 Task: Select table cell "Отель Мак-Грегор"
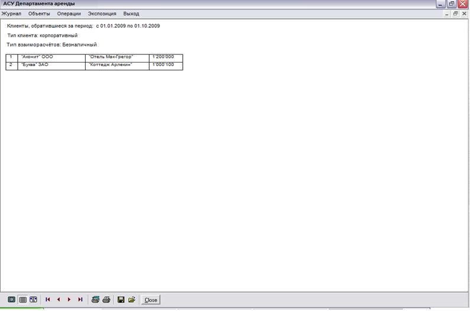[117, 58]
